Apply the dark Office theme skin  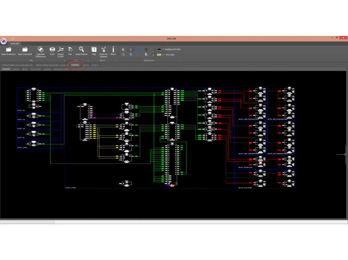[x=146, y=49]
